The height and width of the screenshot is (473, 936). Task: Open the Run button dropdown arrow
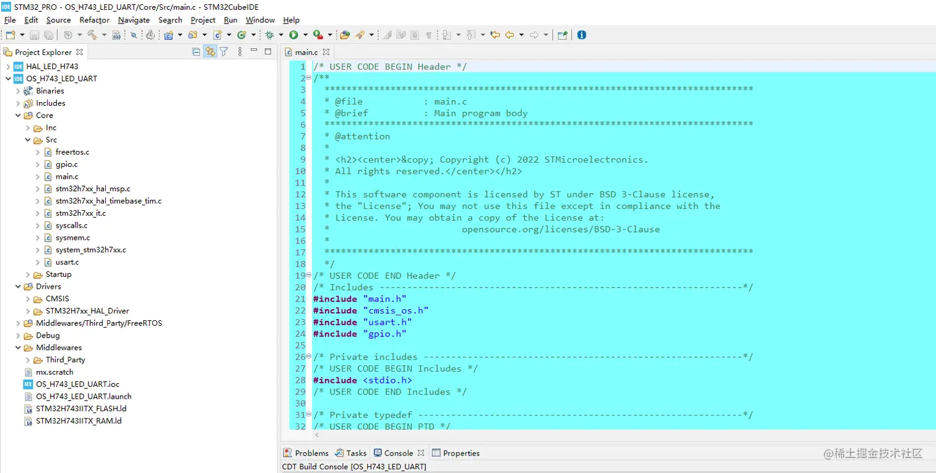tap(305, 35)
